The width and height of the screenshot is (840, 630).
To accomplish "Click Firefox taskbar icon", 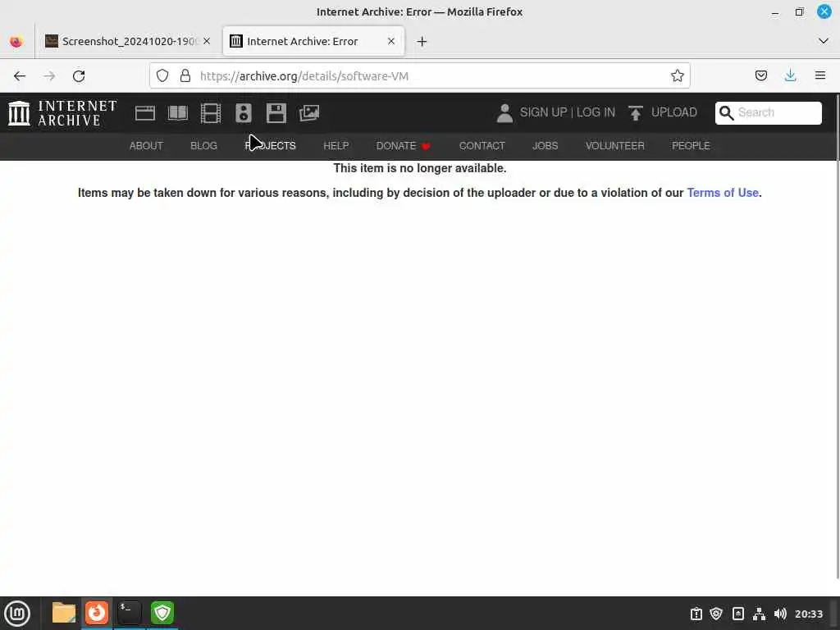I will (97, 613).
